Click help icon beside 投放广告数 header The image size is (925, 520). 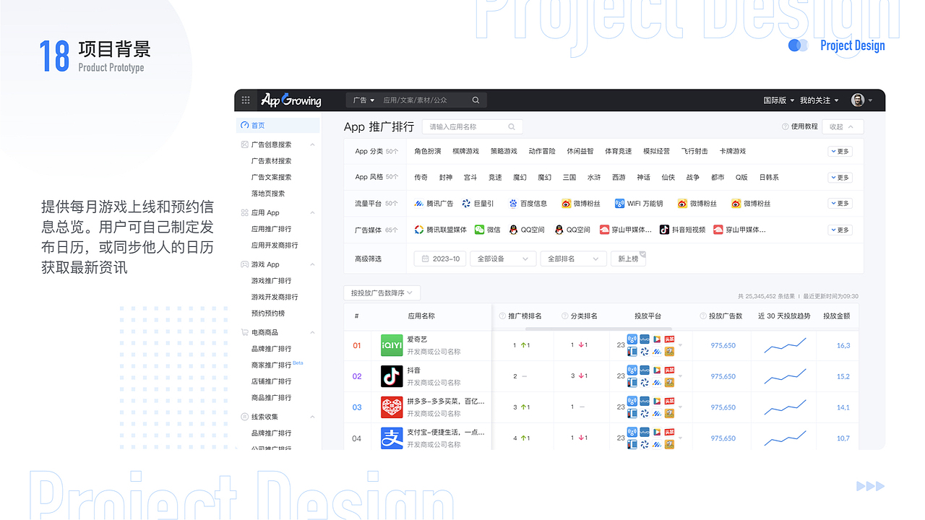point(703,316)
